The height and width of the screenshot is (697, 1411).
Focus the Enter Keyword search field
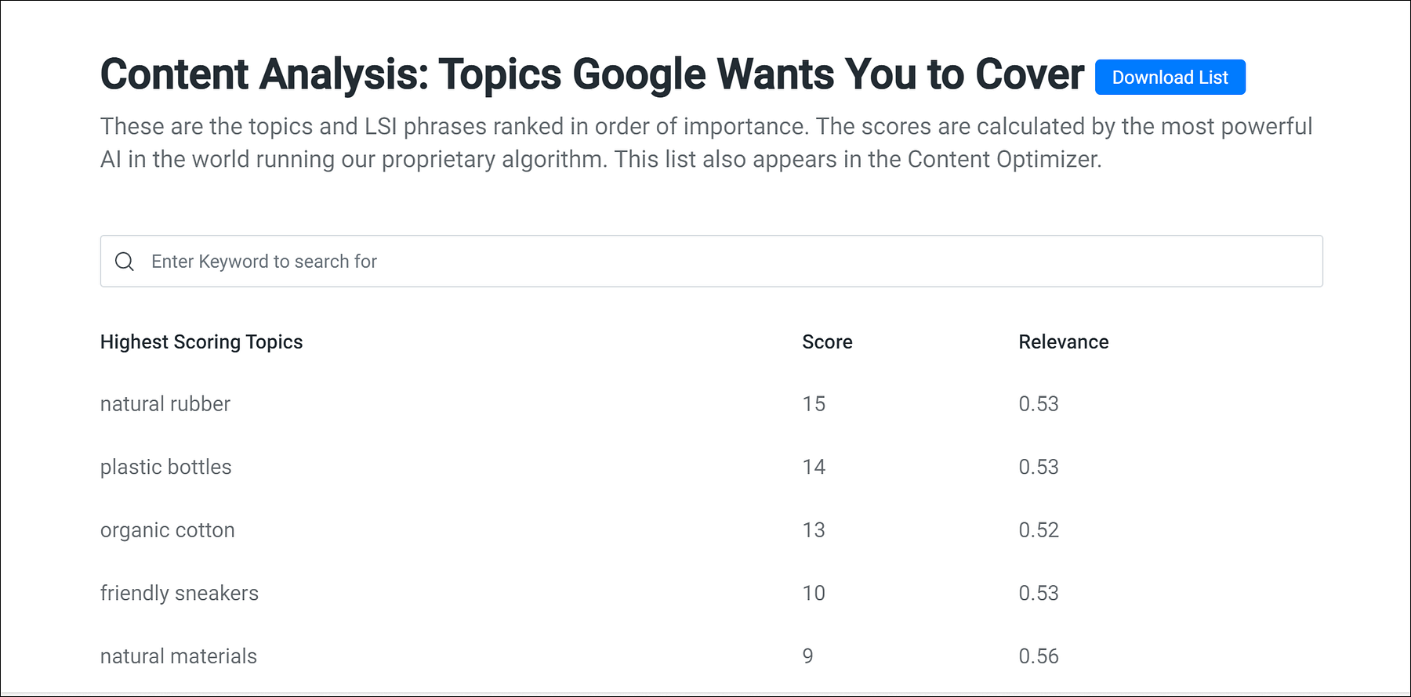pos(711,262)
